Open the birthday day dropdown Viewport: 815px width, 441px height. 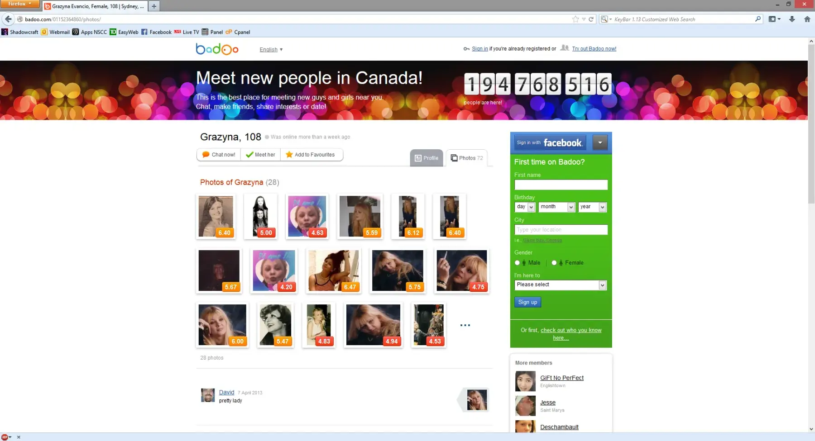pyautogui.click(x=525, y=207)
